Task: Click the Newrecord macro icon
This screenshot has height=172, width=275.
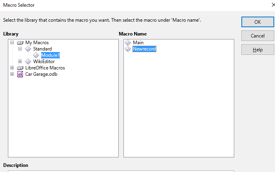Action: 128,49
